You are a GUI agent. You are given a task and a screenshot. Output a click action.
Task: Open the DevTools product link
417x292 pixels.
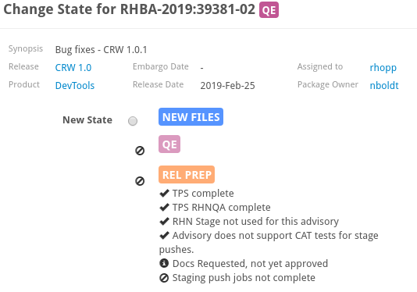click(x=75, y=86)
